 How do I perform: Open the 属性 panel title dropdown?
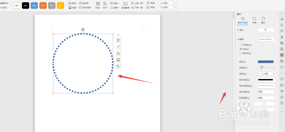pos(239,14)
